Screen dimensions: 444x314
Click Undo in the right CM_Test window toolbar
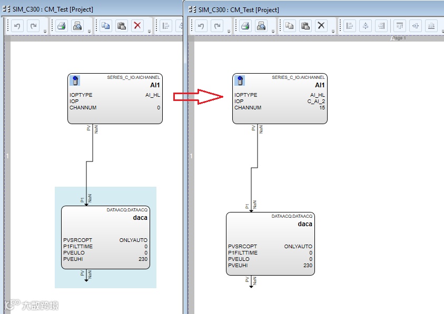(201, 26)
